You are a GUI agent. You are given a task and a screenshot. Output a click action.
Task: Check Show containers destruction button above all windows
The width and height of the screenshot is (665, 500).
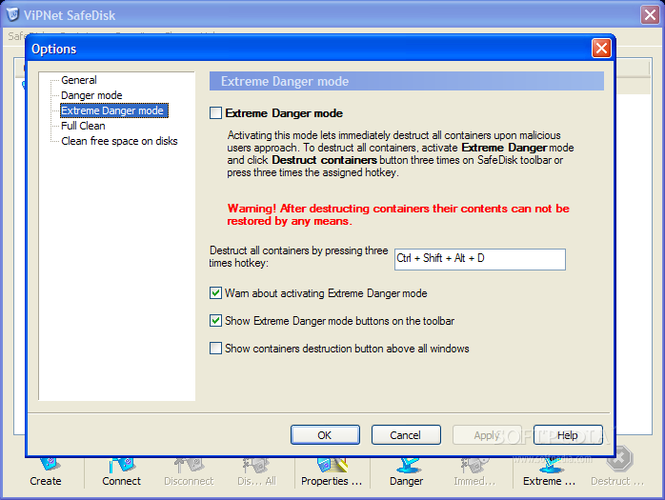pos(215,349)
